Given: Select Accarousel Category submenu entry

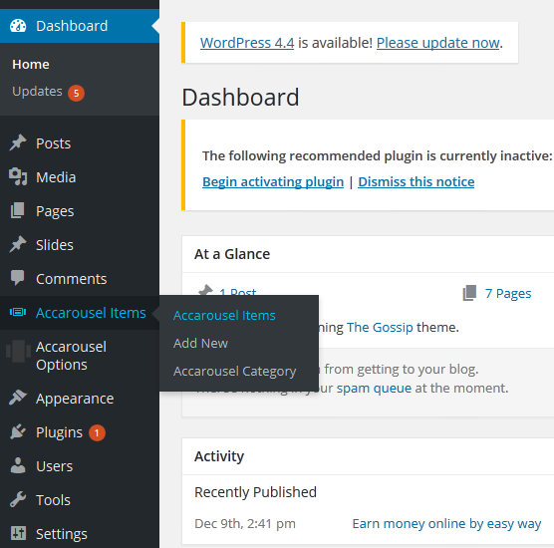Looking at the screenshot, I should tap(234, 371).
